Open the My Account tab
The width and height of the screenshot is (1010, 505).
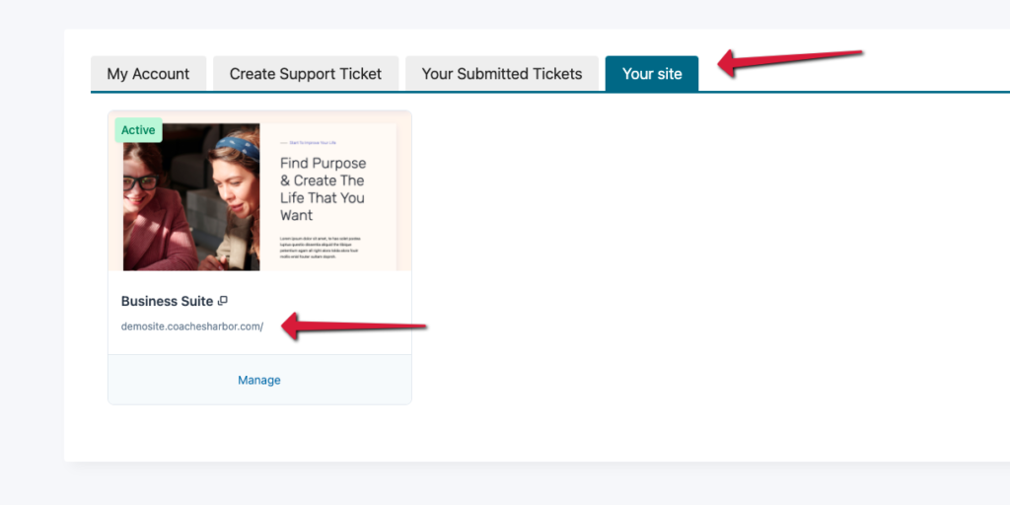pos(148,74)
